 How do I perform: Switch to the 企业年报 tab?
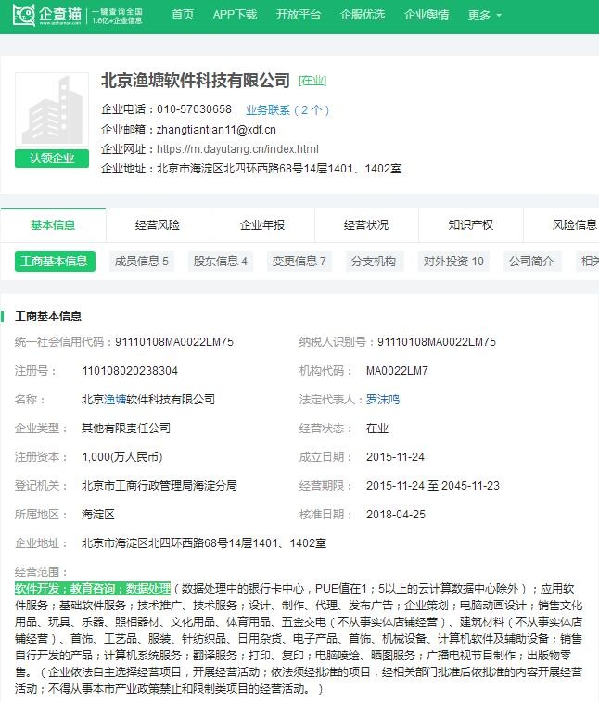click(262, 224)
